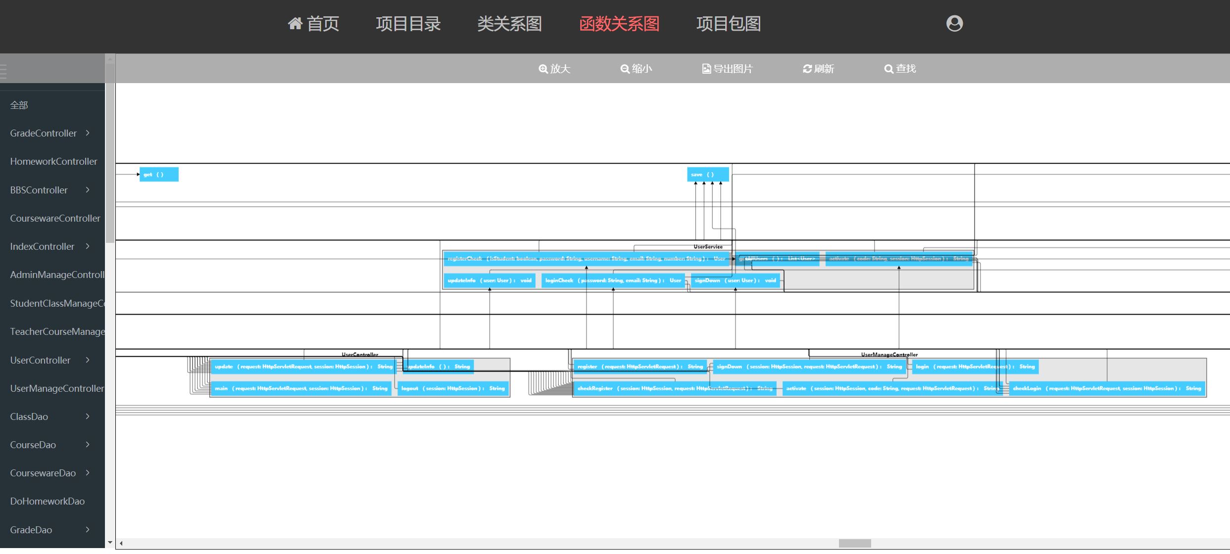This screenshot has width=1230, height=554.
Task: Expand the ClassDao sidebar chevron
Action: [88, 416]
